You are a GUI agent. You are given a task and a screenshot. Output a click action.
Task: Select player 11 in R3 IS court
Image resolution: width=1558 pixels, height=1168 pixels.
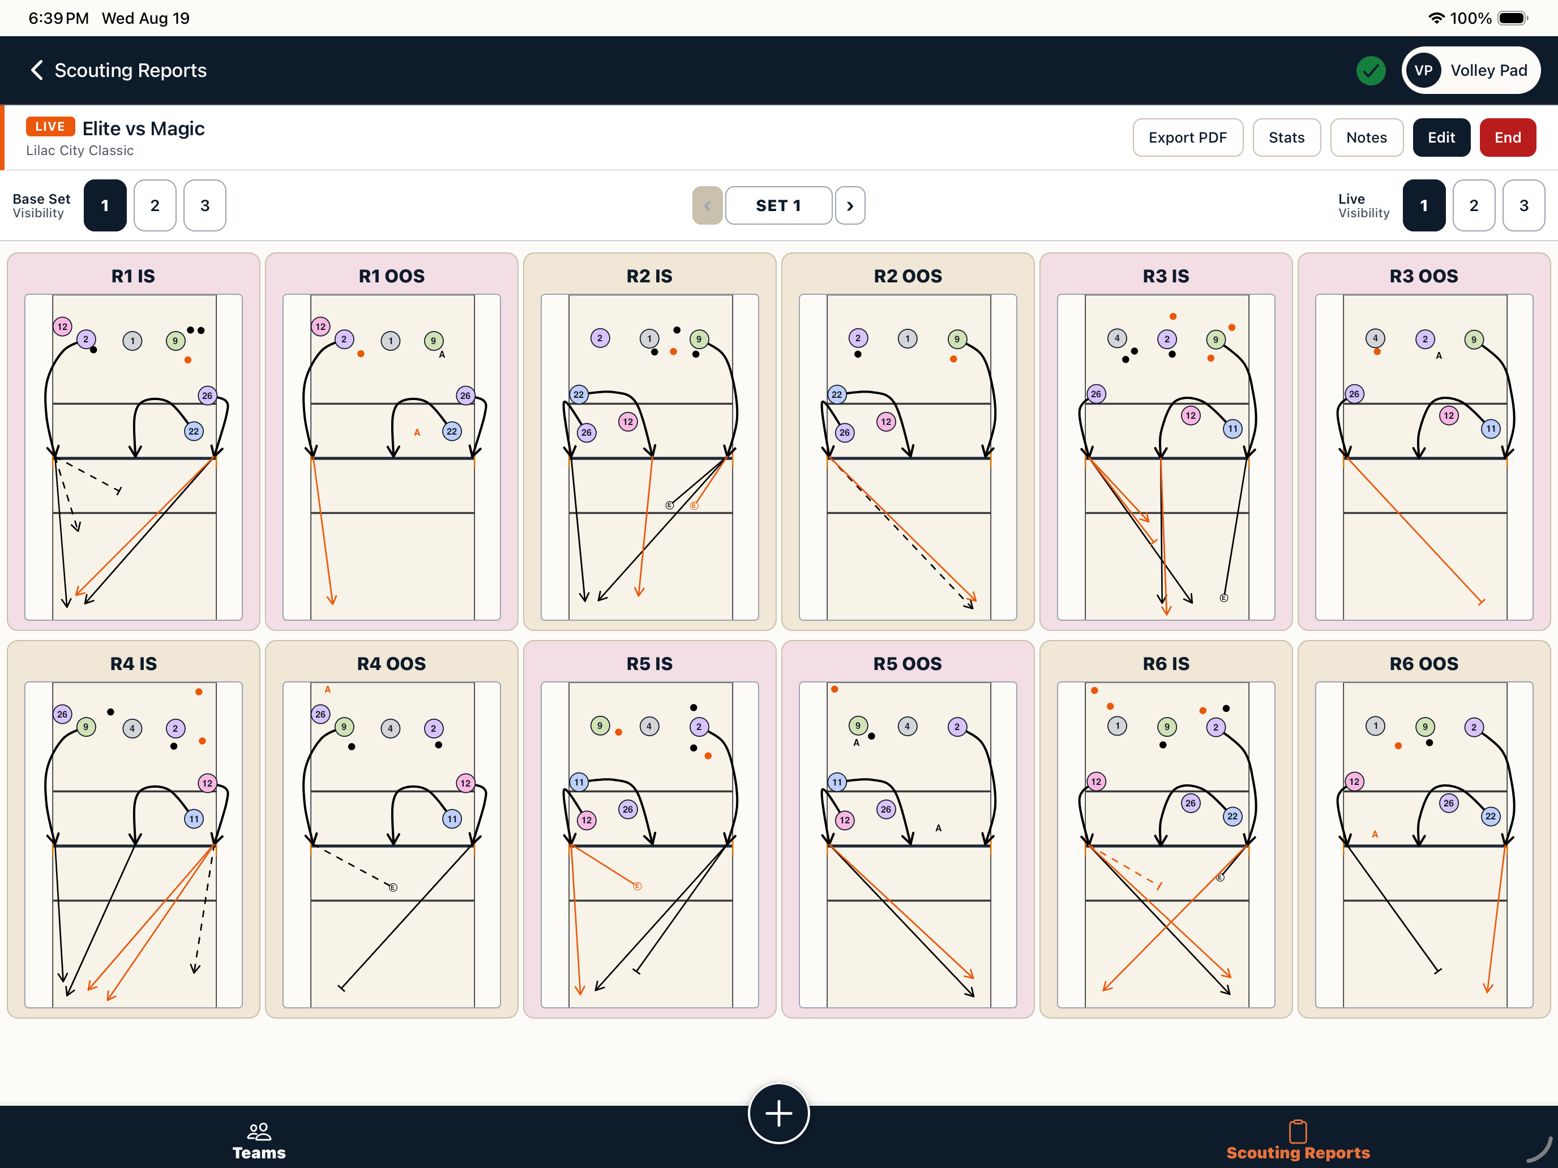(x=1232, y=428)
